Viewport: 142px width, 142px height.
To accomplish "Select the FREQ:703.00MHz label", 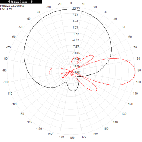I will 12,6.
